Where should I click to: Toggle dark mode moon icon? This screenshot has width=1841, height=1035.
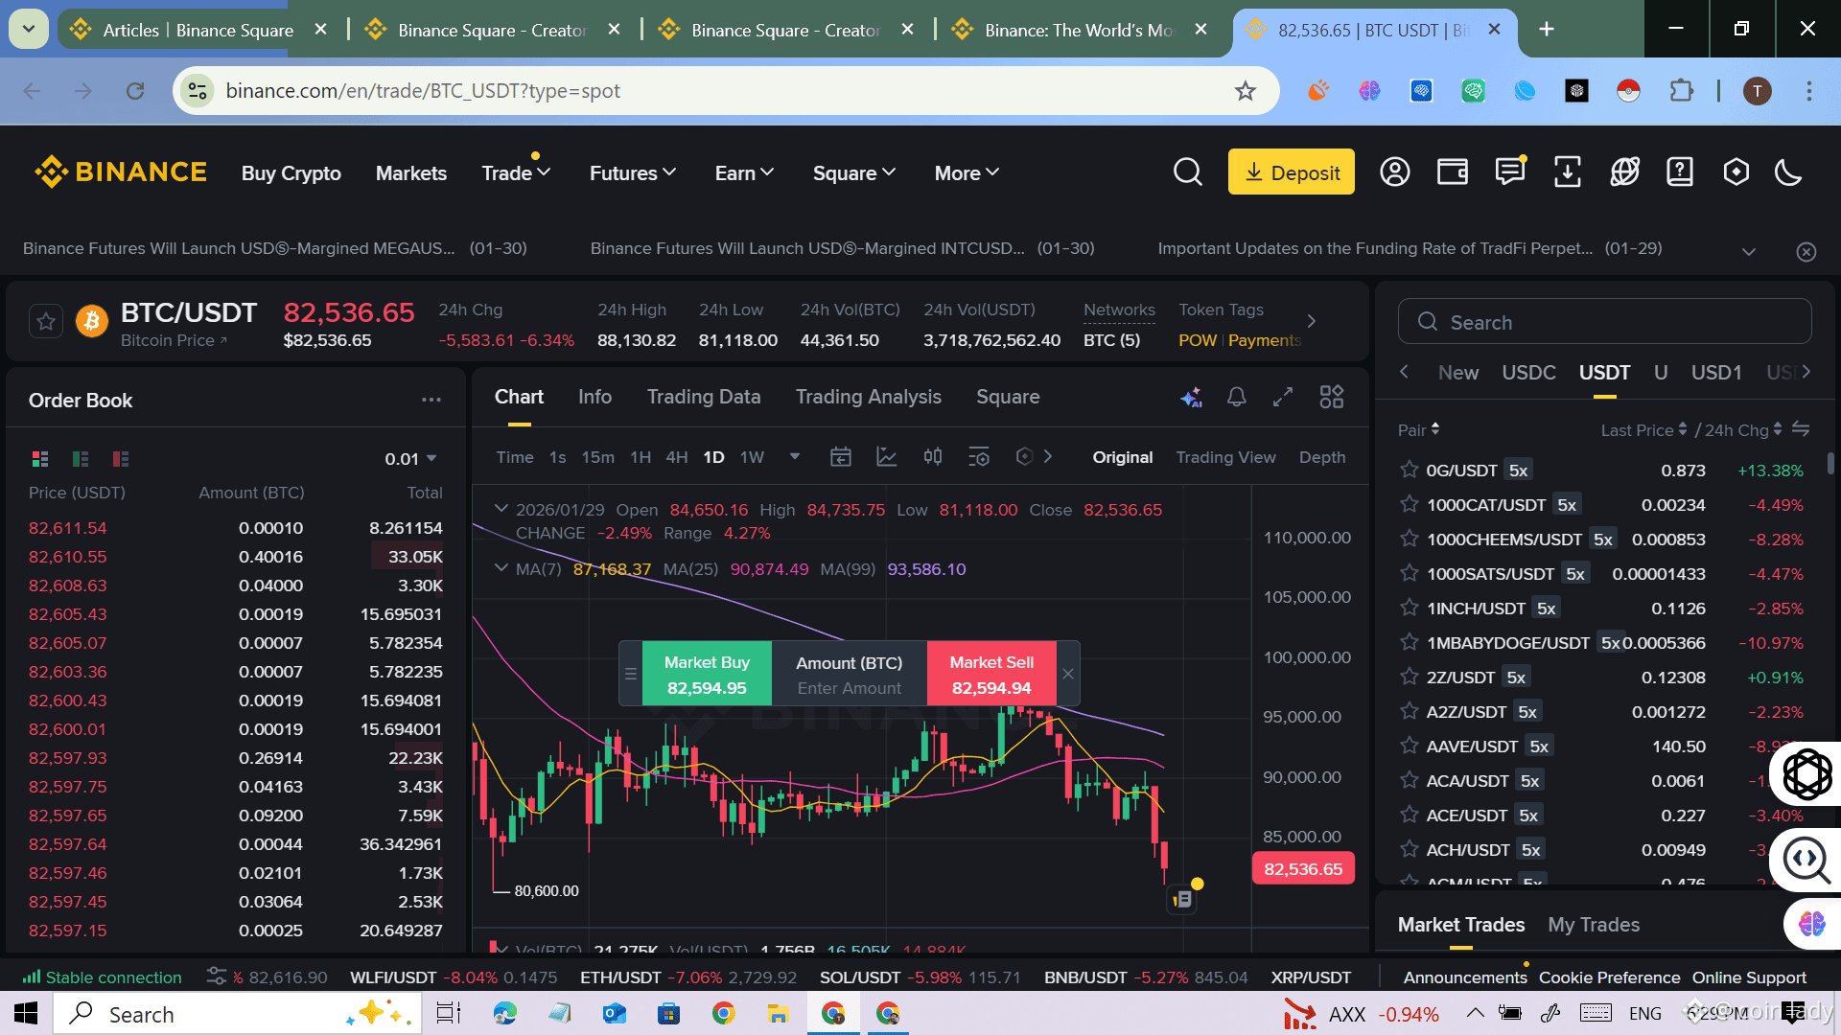tap(1788, 172)
